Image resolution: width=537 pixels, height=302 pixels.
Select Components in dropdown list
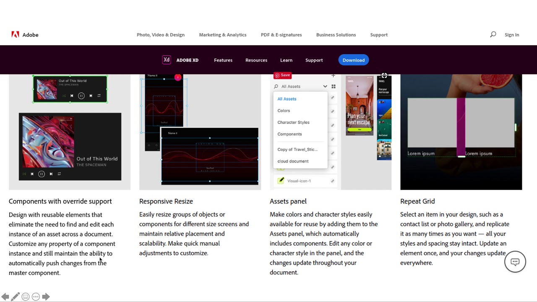(x=289, y=134)
